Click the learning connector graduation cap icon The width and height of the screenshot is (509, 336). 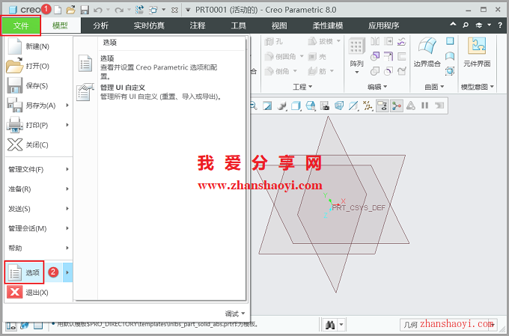479,25
